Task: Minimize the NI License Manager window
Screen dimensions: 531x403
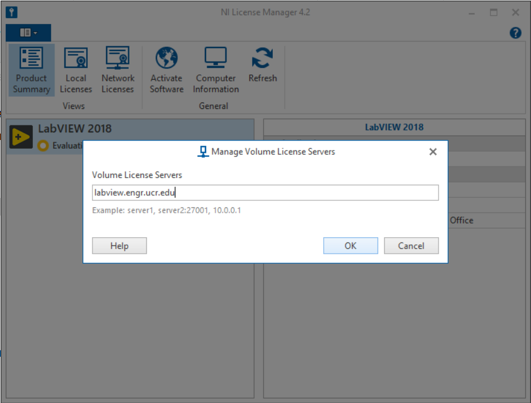Action: (472, 12)
